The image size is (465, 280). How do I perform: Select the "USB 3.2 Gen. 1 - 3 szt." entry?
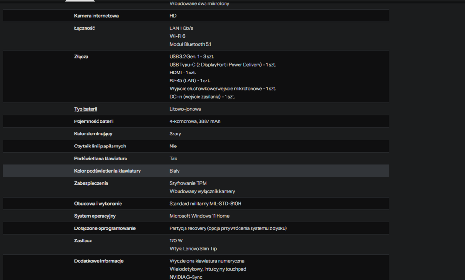coord(192,57)
